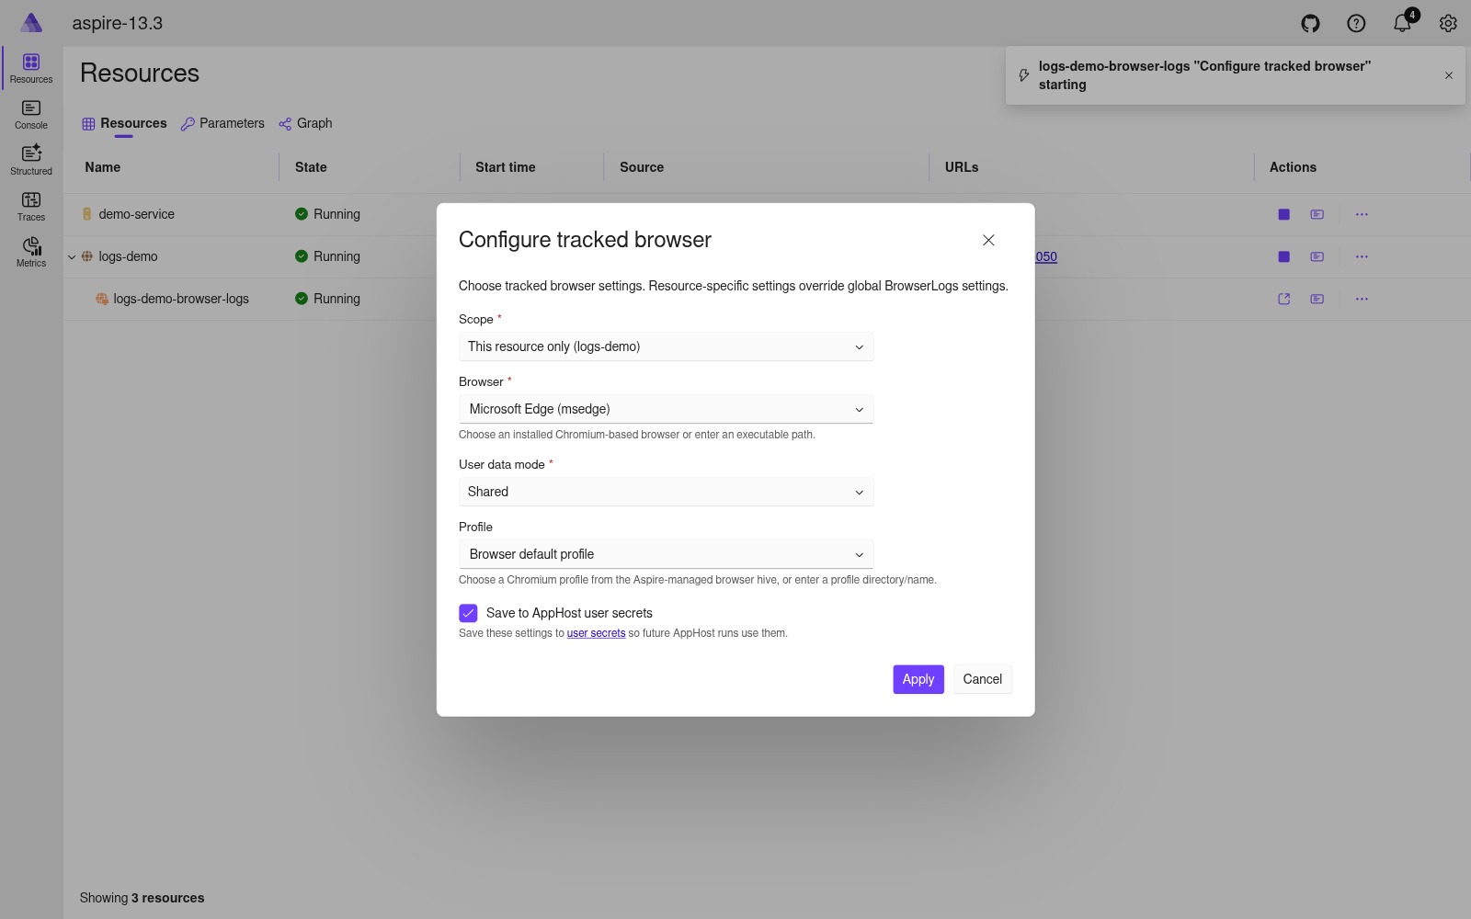Select the logs-demo-browser-logs row name
Screen dimensions: 1471x919
point(181,299)
